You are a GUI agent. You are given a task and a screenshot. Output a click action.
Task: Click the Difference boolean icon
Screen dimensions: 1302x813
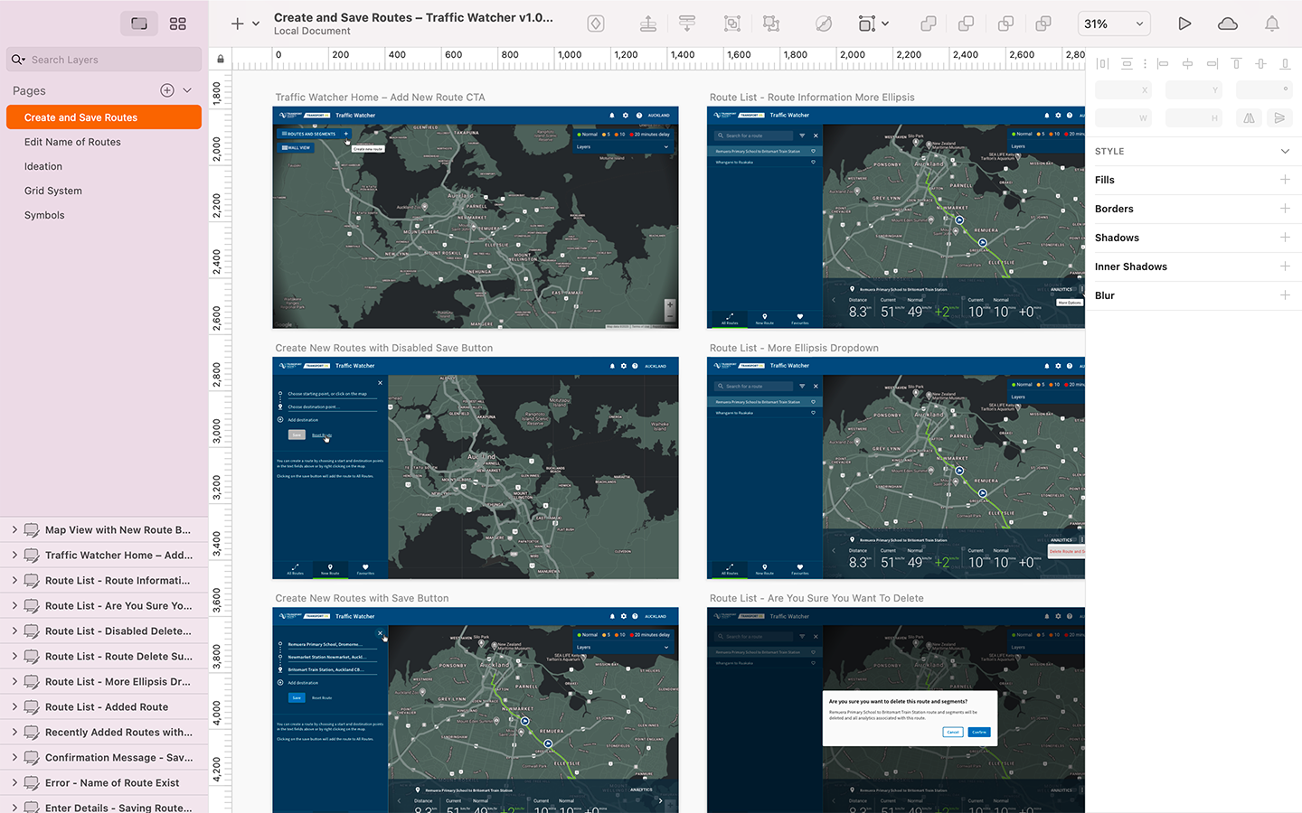[x=1043, y=23]
